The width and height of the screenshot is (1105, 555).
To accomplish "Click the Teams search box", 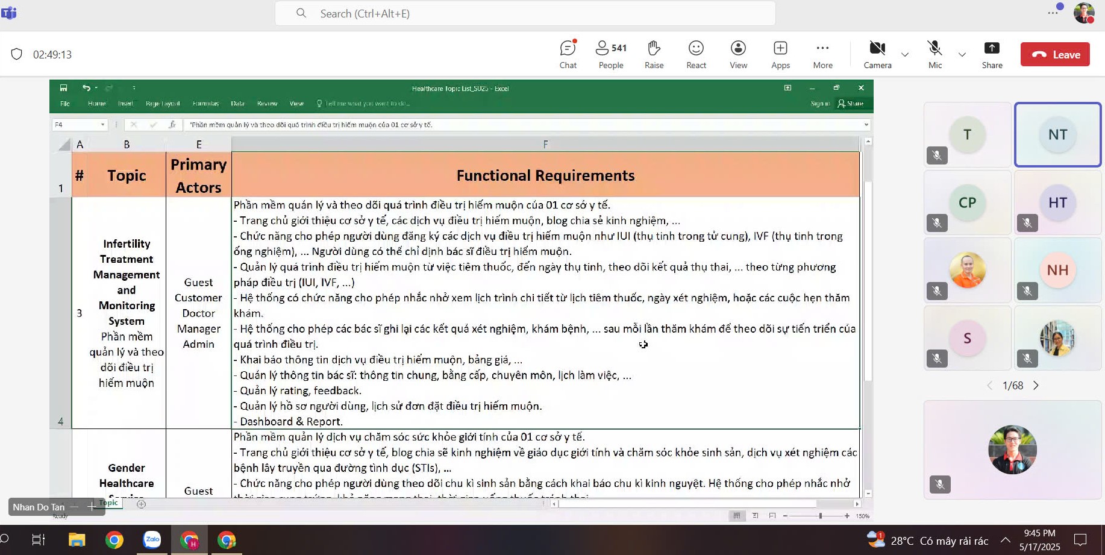I will (525, 13).
